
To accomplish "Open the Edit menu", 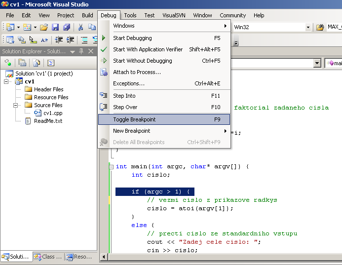I will (26, 15).
